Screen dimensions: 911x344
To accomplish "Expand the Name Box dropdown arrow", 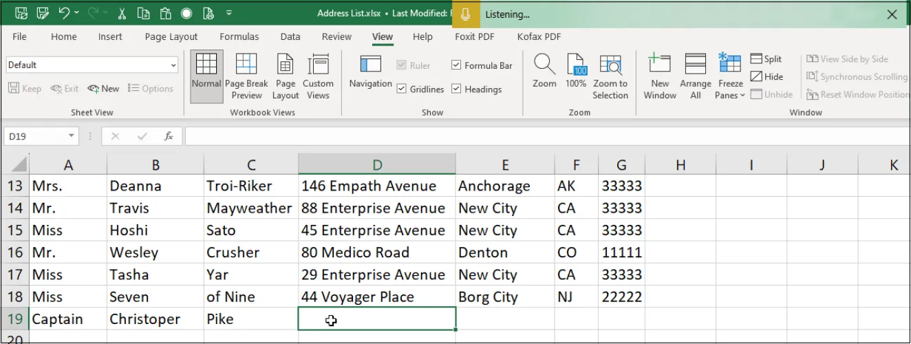I will (x=72, y=136).
